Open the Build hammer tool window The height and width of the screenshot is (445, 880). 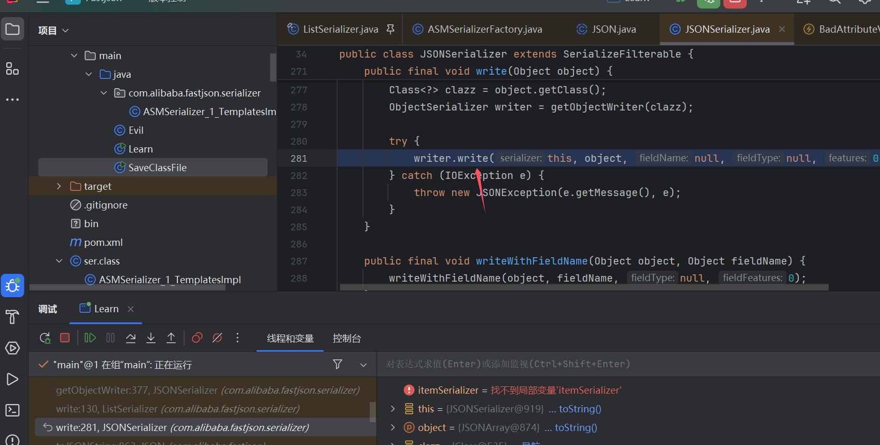pyautogui.click(x=12, y=316)
